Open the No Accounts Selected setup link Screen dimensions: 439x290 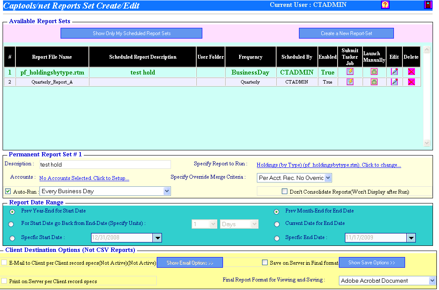tap(84, 178)
